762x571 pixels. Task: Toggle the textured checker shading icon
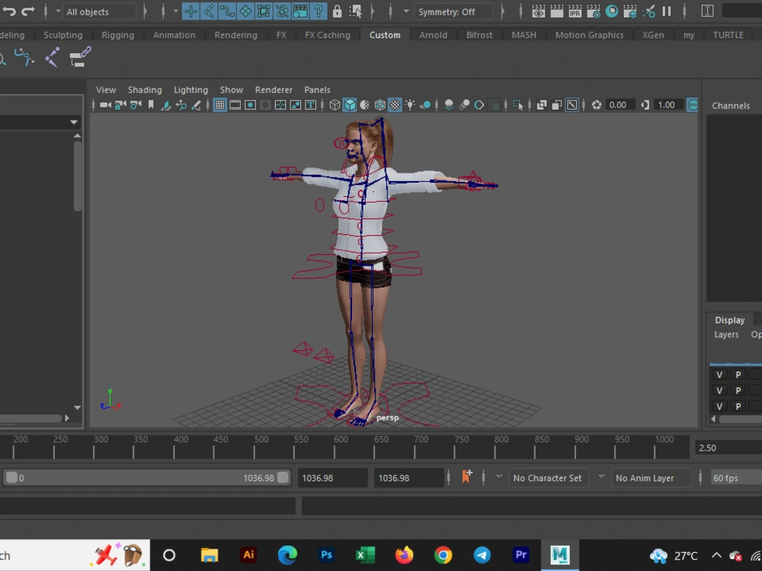click(395, 105)
